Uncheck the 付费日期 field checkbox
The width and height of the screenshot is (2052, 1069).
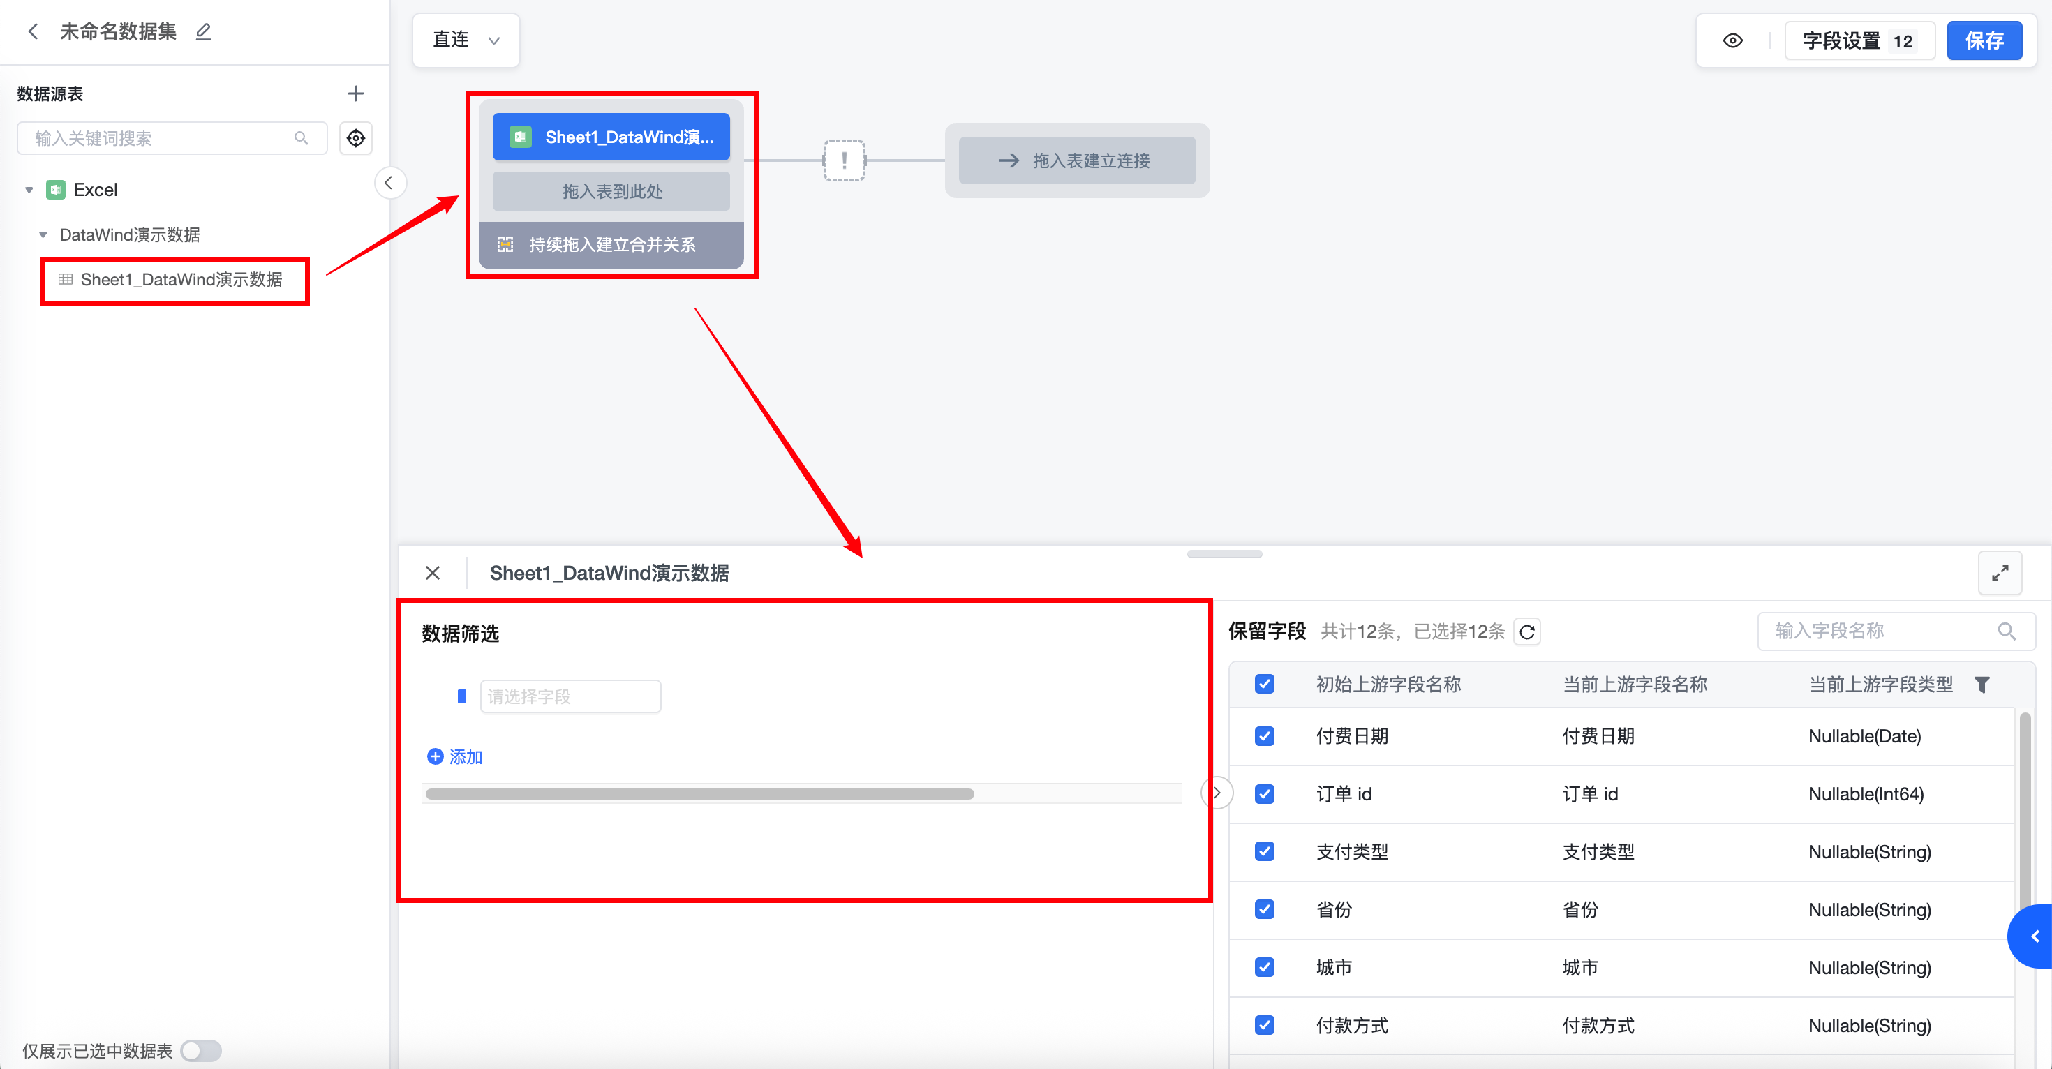(x=1264, y=736)
